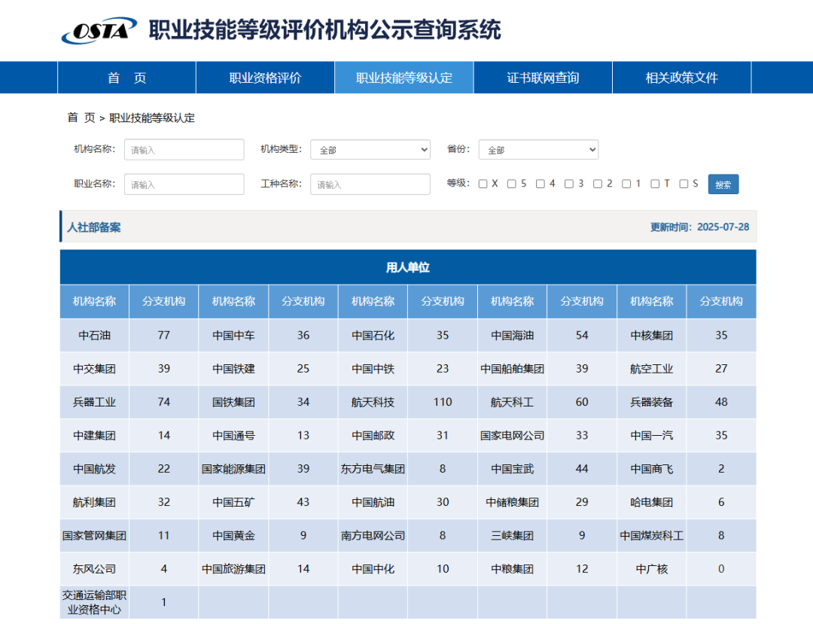
Task: Toggle the T level checkbox
Action: click(655, 184)
